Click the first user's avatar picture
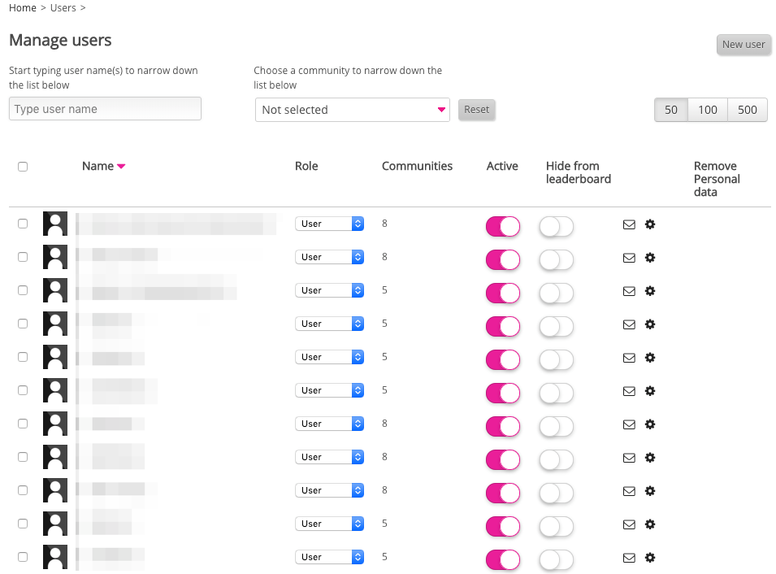 point(54,224)
